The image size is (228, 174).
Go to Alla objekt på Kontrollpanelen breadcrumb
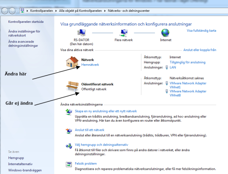tap(80, 11)
